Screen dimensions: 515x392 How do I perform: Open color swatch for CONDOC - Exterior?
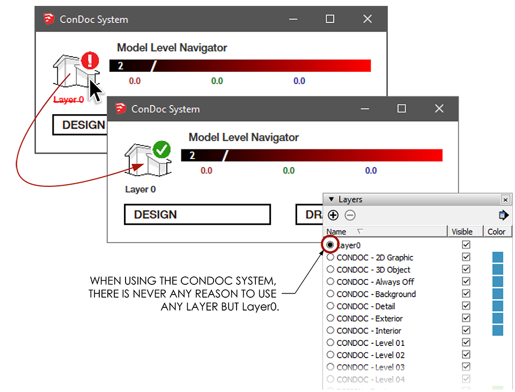[498, 318]
